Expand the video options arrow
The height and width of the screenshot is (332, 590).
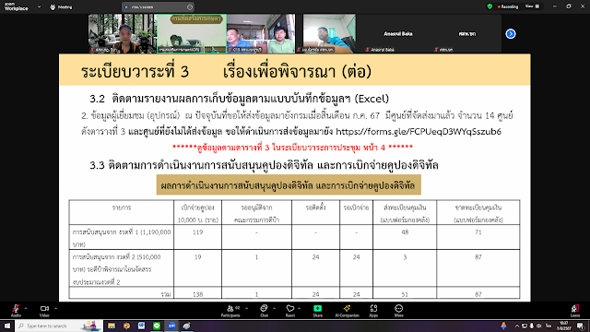click(55, 308)
